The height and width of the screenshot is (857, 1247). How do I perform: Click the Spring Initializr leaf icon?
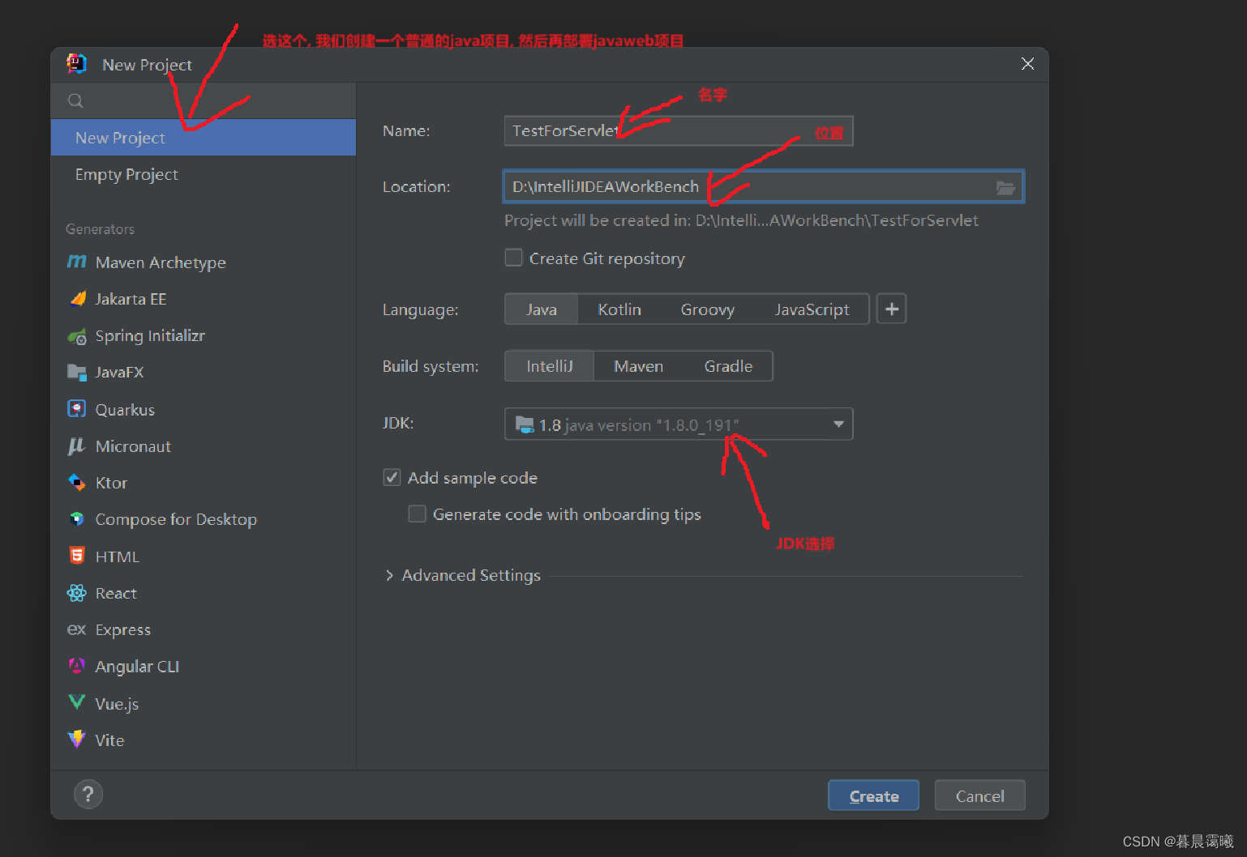(77, 336)
